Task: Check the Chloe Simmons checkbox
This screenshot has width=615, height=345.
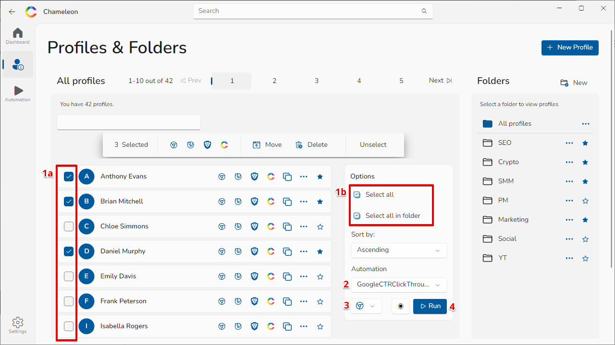Action: point(69,226)
